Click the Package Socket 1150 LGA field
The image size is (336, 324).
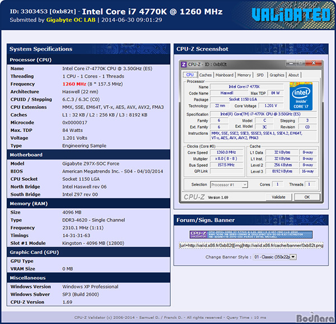click(x=247, y=100)
